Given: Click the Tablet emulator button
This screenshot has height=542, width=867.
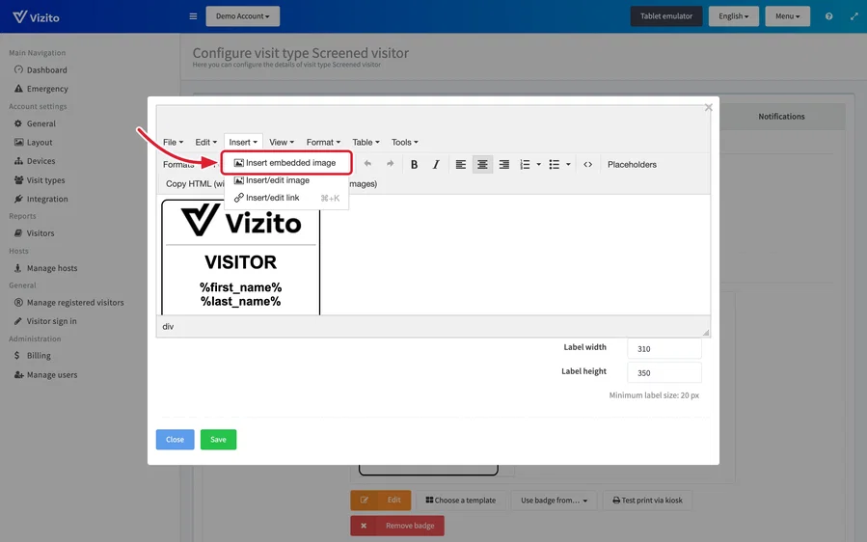Looking at the screenshot, I should (x=665, y=16).
